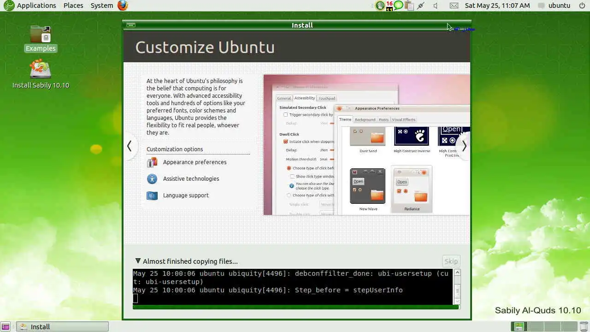This screenshot has height=332, width=590.
Task: Open the Install window menu in the title bar
Action: [130, 25]
